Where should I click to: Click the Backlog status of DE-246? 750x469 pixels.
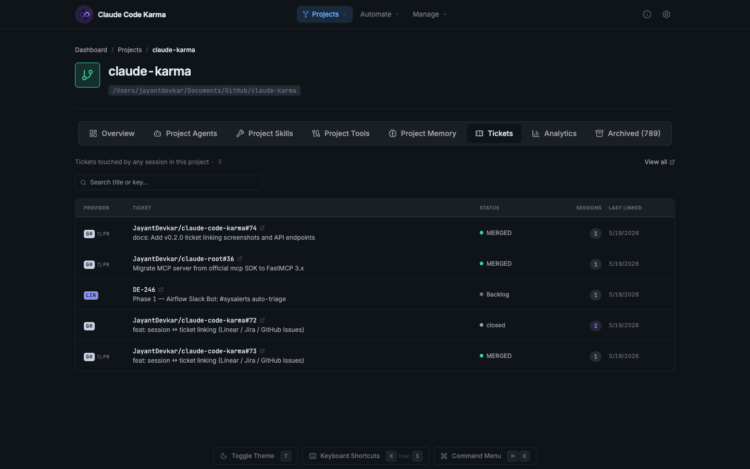click(x=494, y=294)
